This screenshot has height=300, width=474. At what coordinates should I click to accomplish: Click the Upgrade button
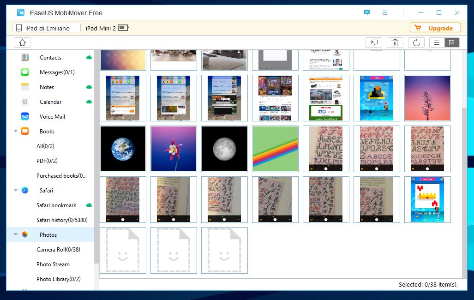(435, 28)
